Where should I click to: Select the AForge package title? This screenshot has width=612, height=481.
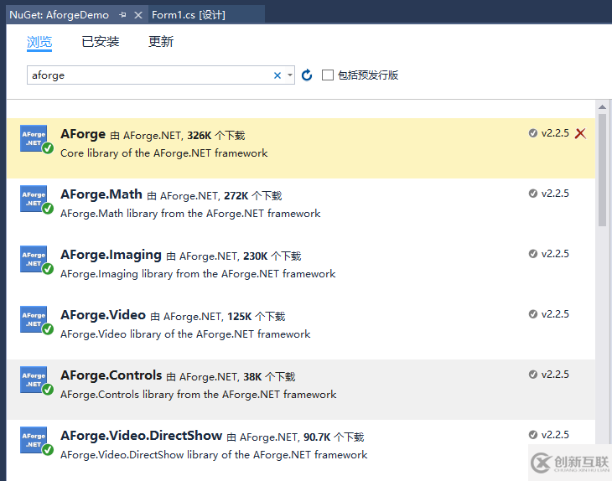(83, 134)
